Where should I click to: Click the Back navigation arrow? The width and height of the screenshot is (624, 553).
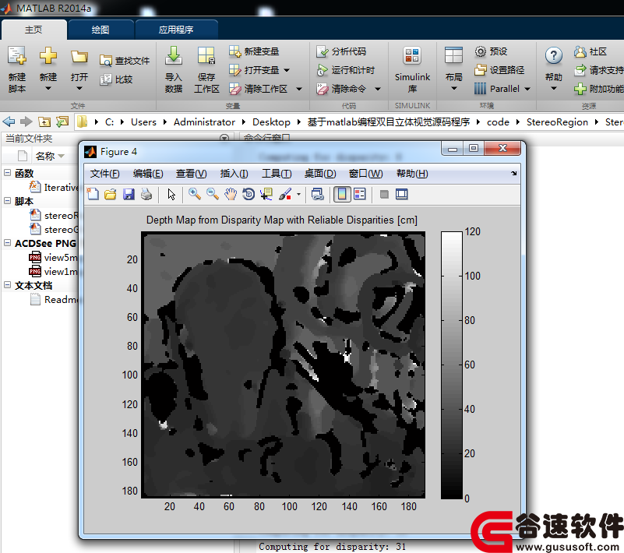[x=9, y=122]
